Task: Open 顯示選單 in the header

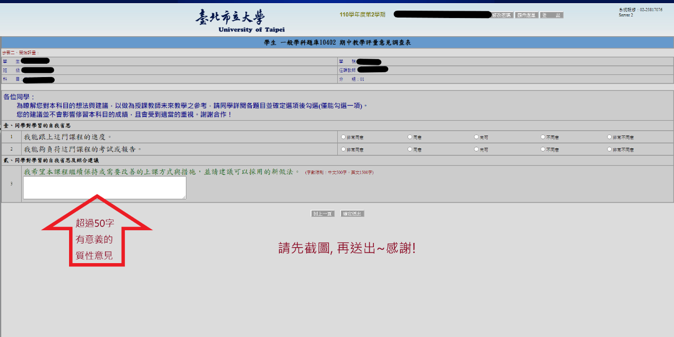Action: 526,15
